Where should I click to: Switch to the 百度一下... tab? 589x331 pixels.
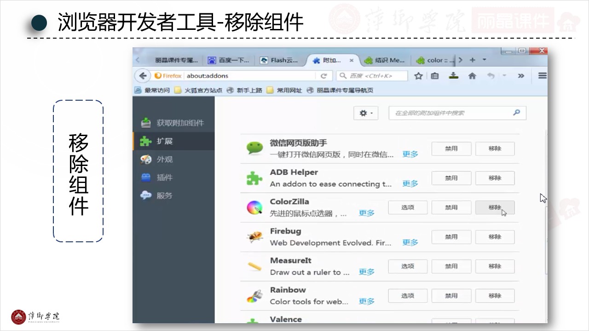229,60
